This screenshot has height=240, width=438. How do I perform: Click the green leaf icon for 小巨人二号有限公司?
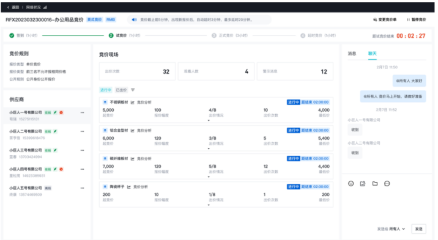point(55,131)
